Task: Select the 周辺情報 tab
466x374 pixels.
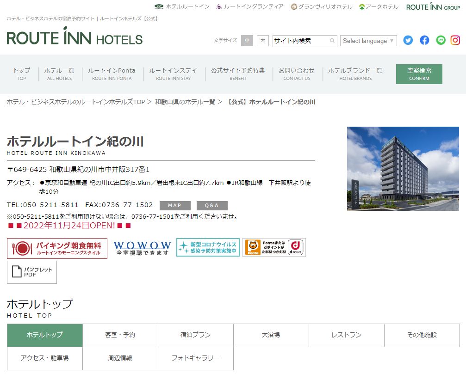Action: (120, 358)
